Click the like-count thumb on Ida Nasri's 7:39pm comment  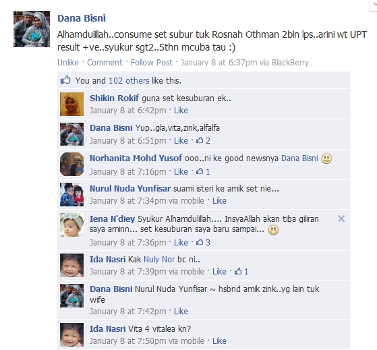238,271
